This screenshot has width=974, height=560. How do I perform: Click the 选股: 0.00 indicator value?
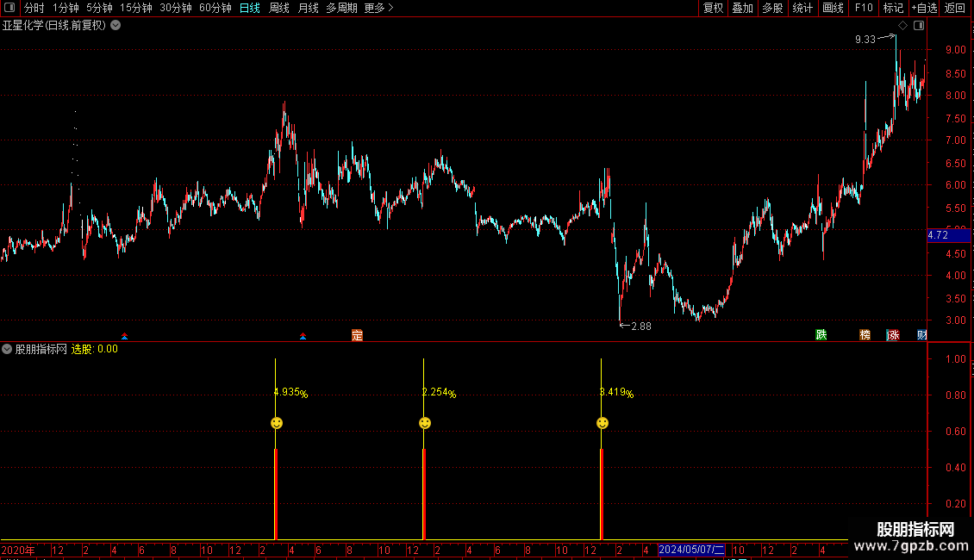(95, 349)
